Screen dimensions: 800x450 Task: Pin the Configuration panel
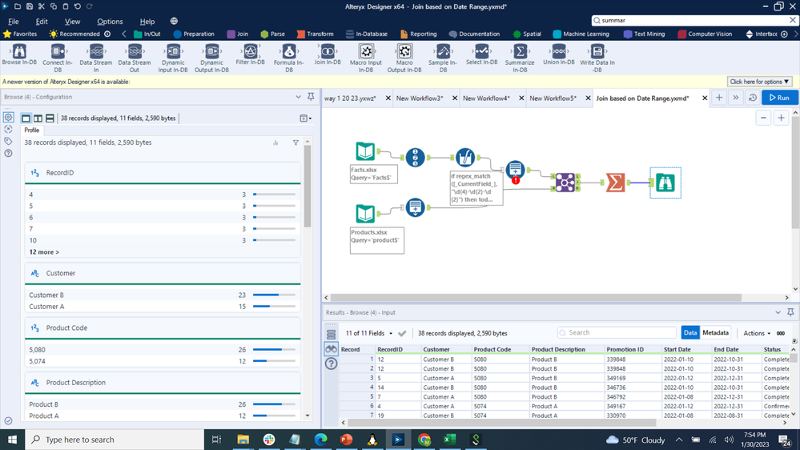311,96
